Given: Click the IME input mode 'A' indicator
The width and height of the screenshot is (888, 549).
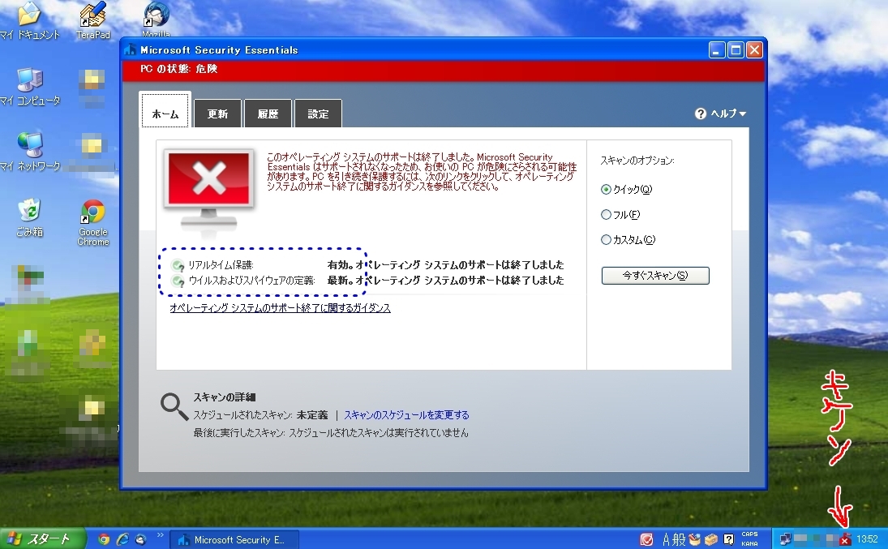Looking at the screenshot, I should click(x=666, y=539).
